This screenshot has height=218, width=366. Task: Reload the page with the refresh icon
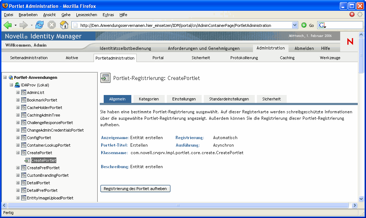[x=39, y=25]
